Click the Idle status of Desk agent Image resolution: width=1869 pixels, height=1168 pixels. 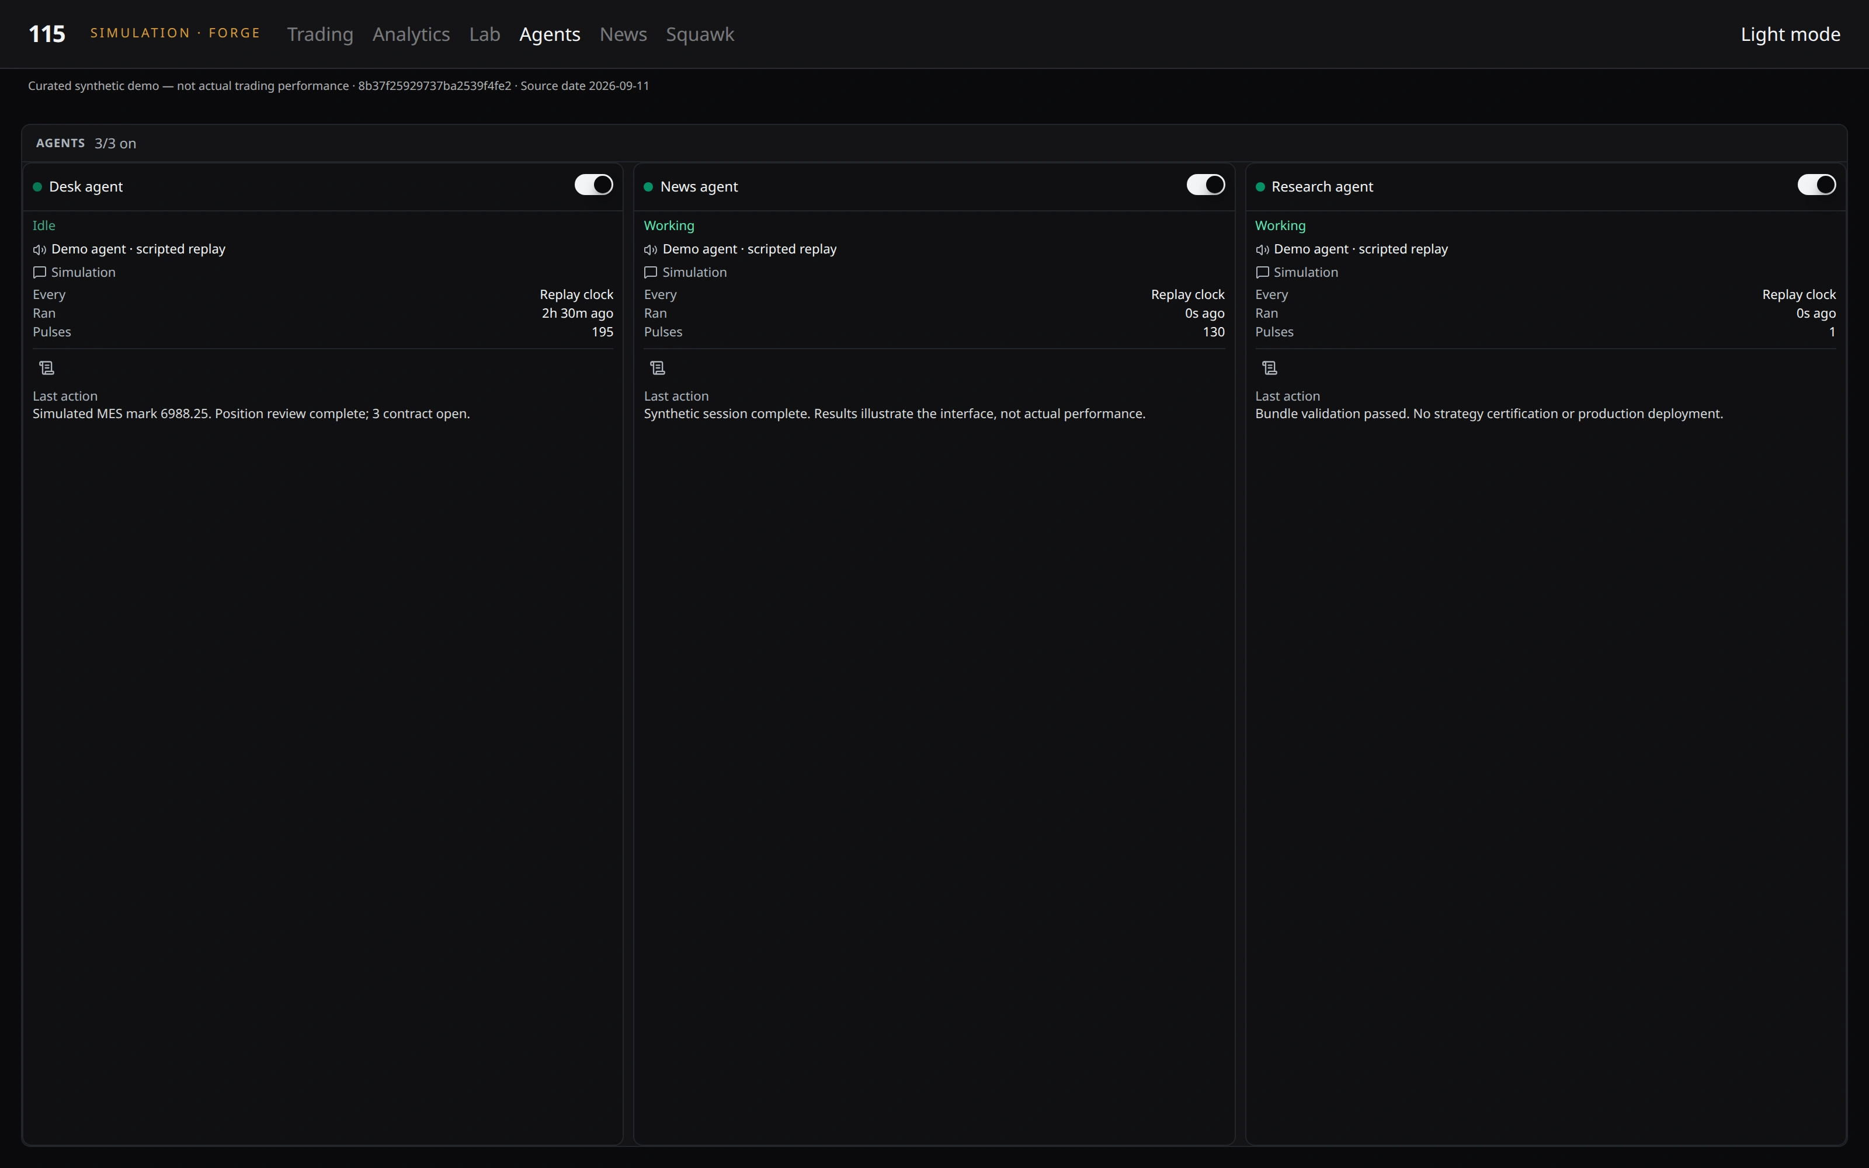click(x=44, y=225)
